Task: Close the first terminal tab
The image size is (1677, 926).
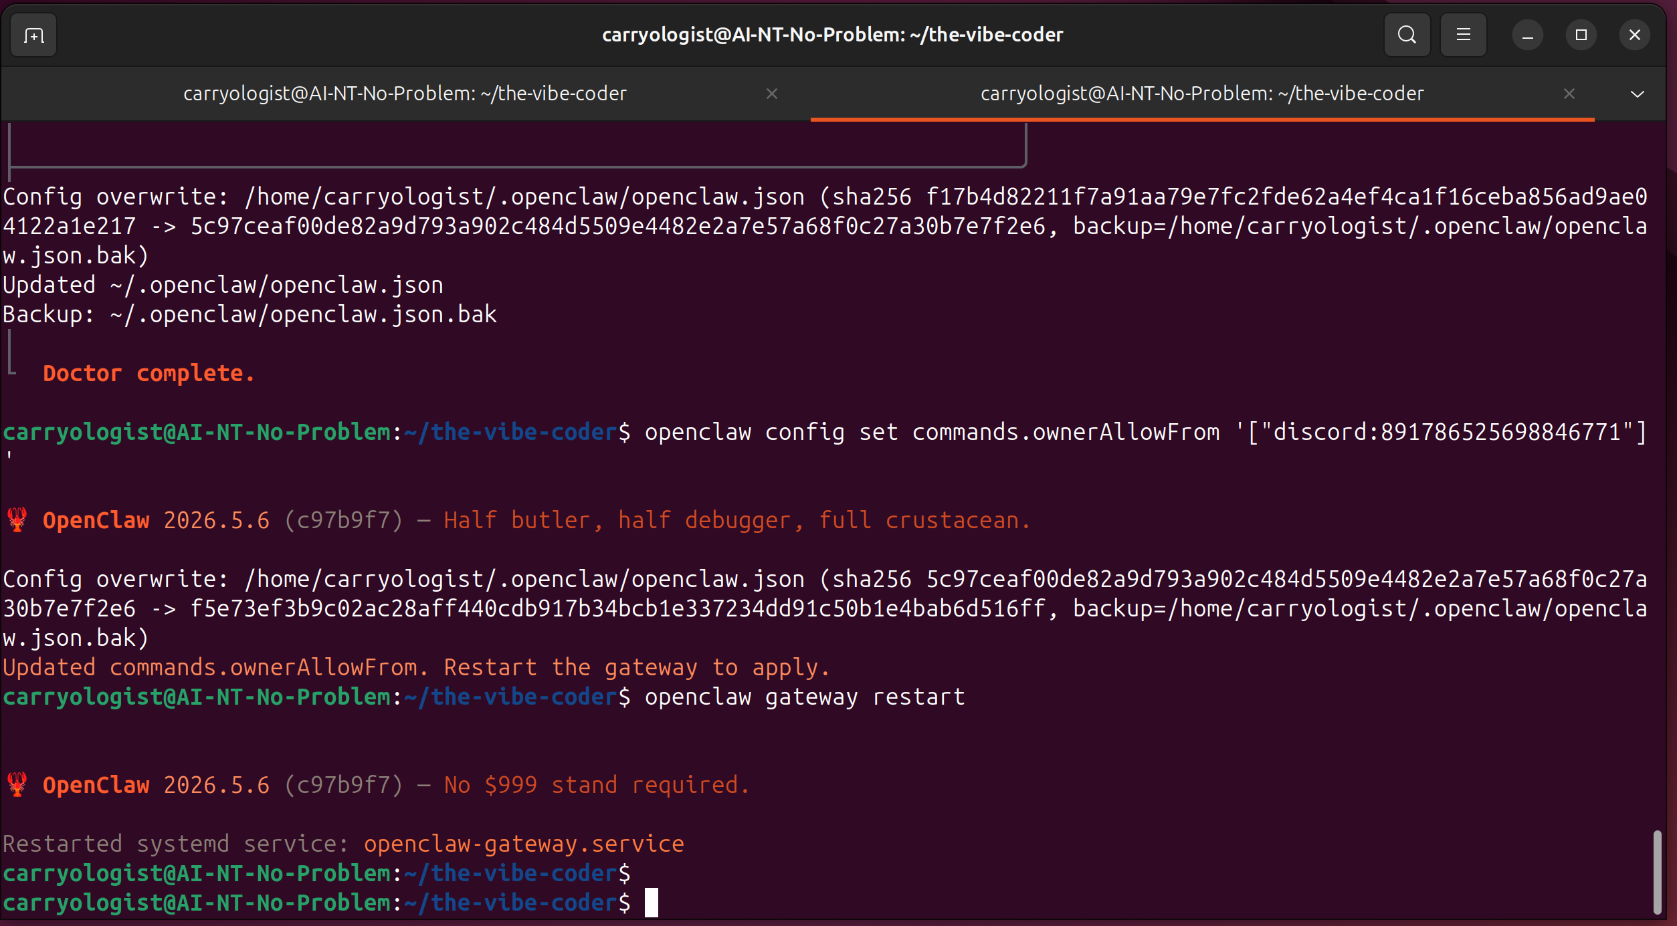Action: (771, 94)
